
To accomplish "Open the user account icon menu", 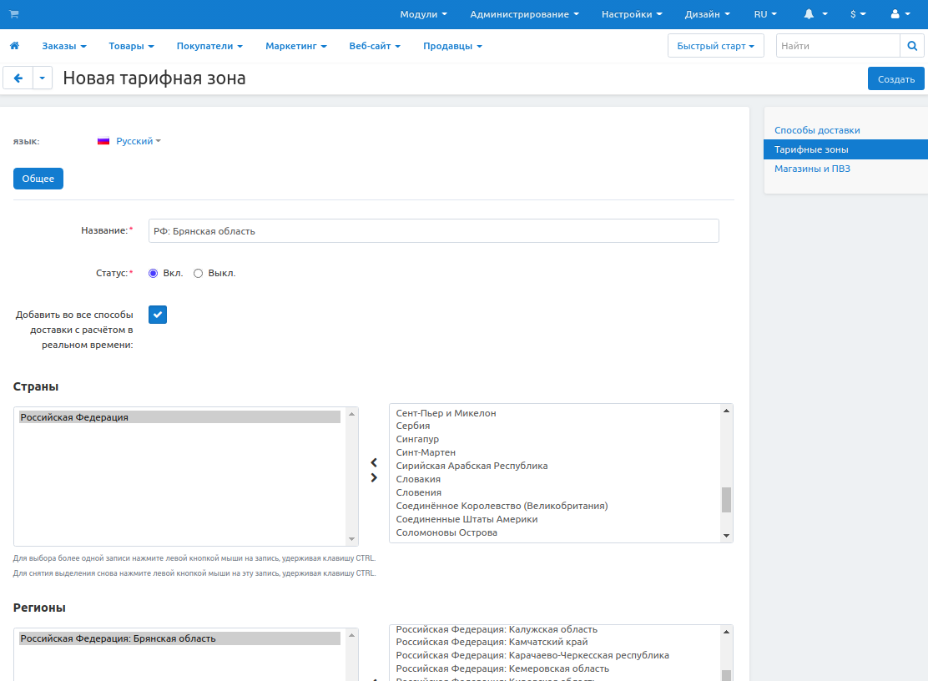I will point(895,14).
